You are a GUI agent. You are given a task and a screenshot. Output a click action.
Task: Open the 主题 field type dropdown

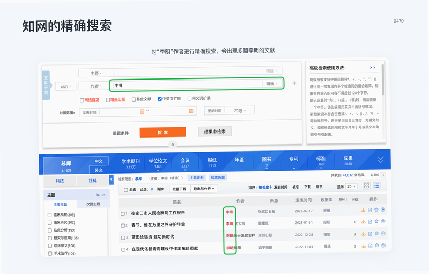(x=96, y=73)
